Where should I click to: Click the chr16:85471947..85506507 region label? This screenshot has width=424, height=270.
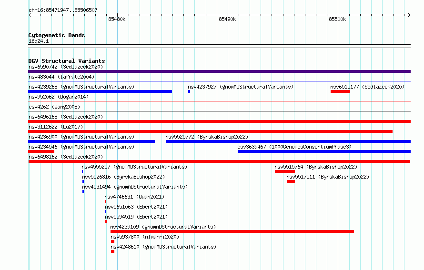click(x=63, y=10)
